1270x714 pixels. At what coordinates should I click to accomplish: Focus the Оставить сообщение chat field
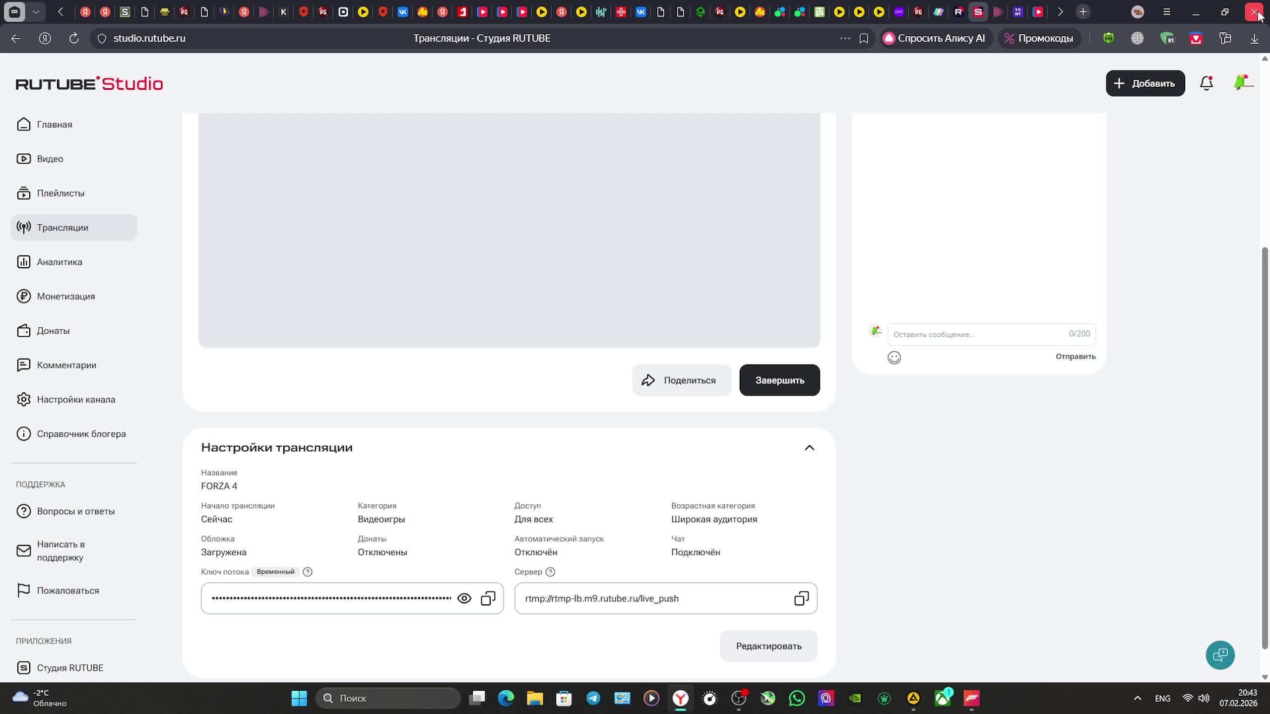[977, 334]
